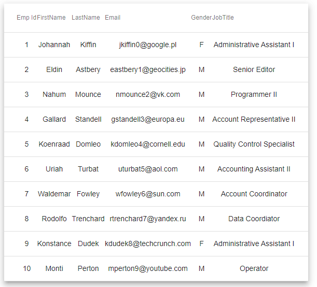Screen dimensions: 317x287
Task: Click email kdudek8@techcrunch.com
Action: point(148,243)
